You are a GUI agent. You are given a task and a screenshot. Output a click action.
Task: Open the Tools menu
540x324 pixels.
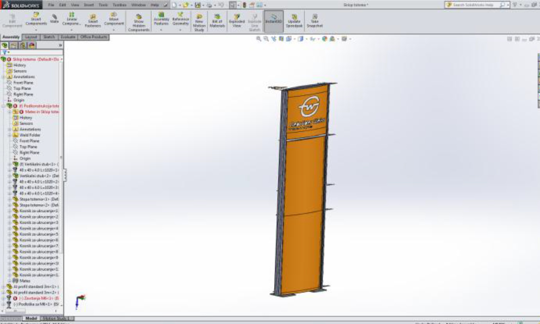coord(103,5)
